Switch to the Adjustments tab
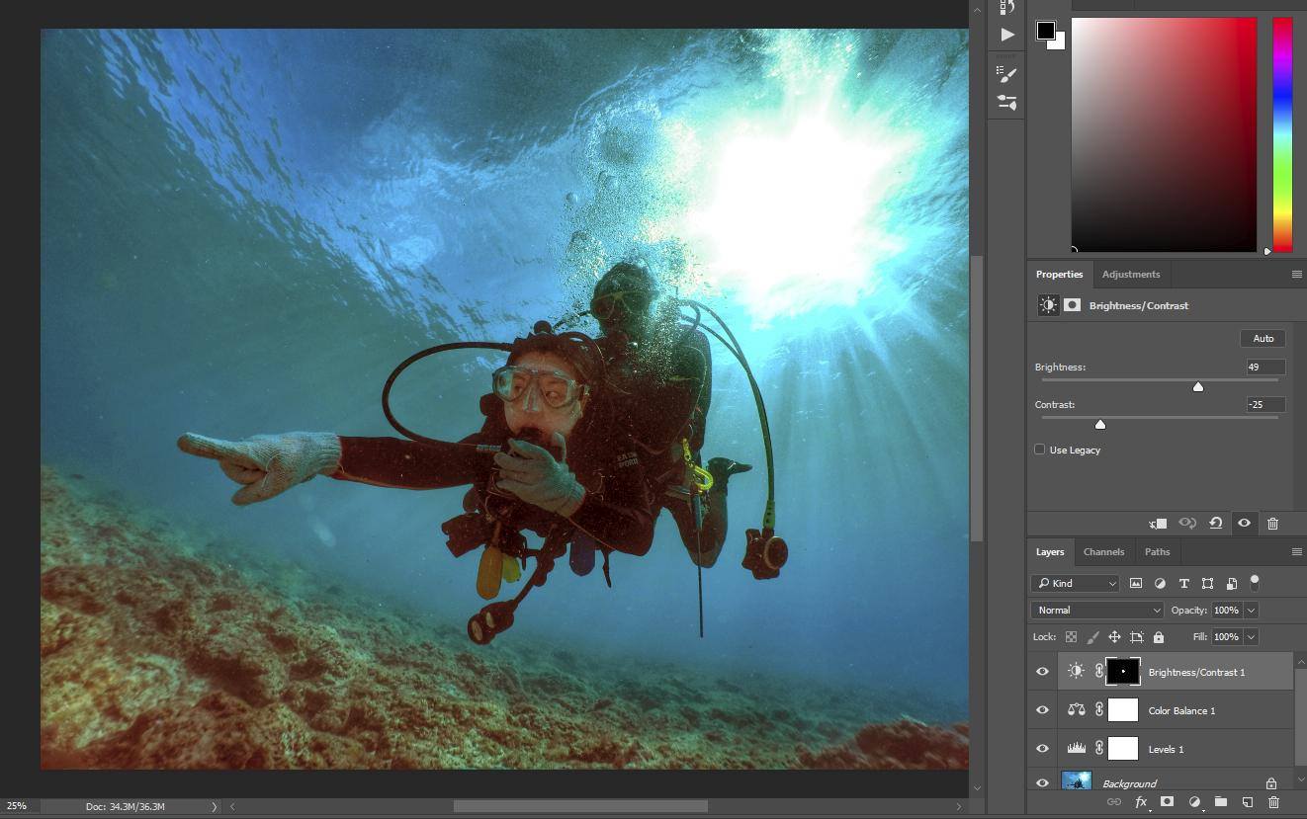This screenshot has width=1307, height=819. coord(1131,275)
